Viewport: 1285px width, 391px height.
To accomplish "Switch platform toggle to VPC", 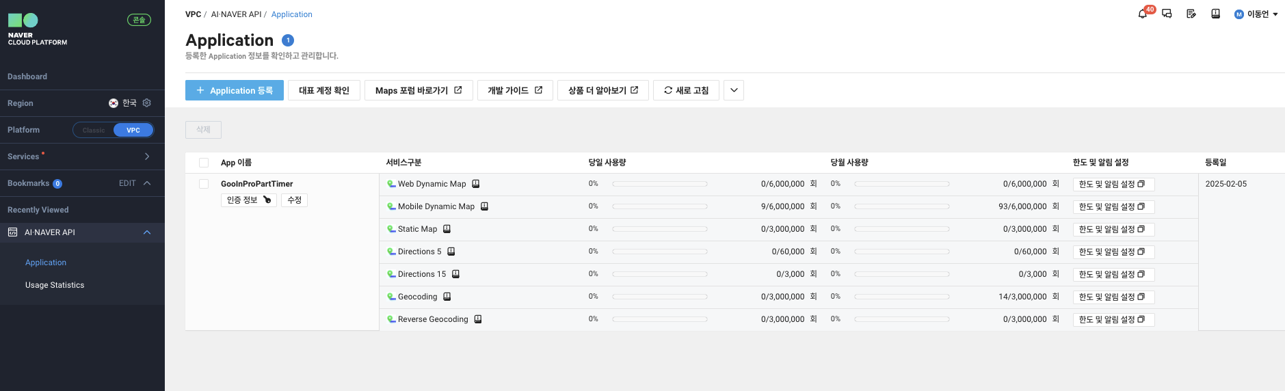I will [x=133, y=130].
